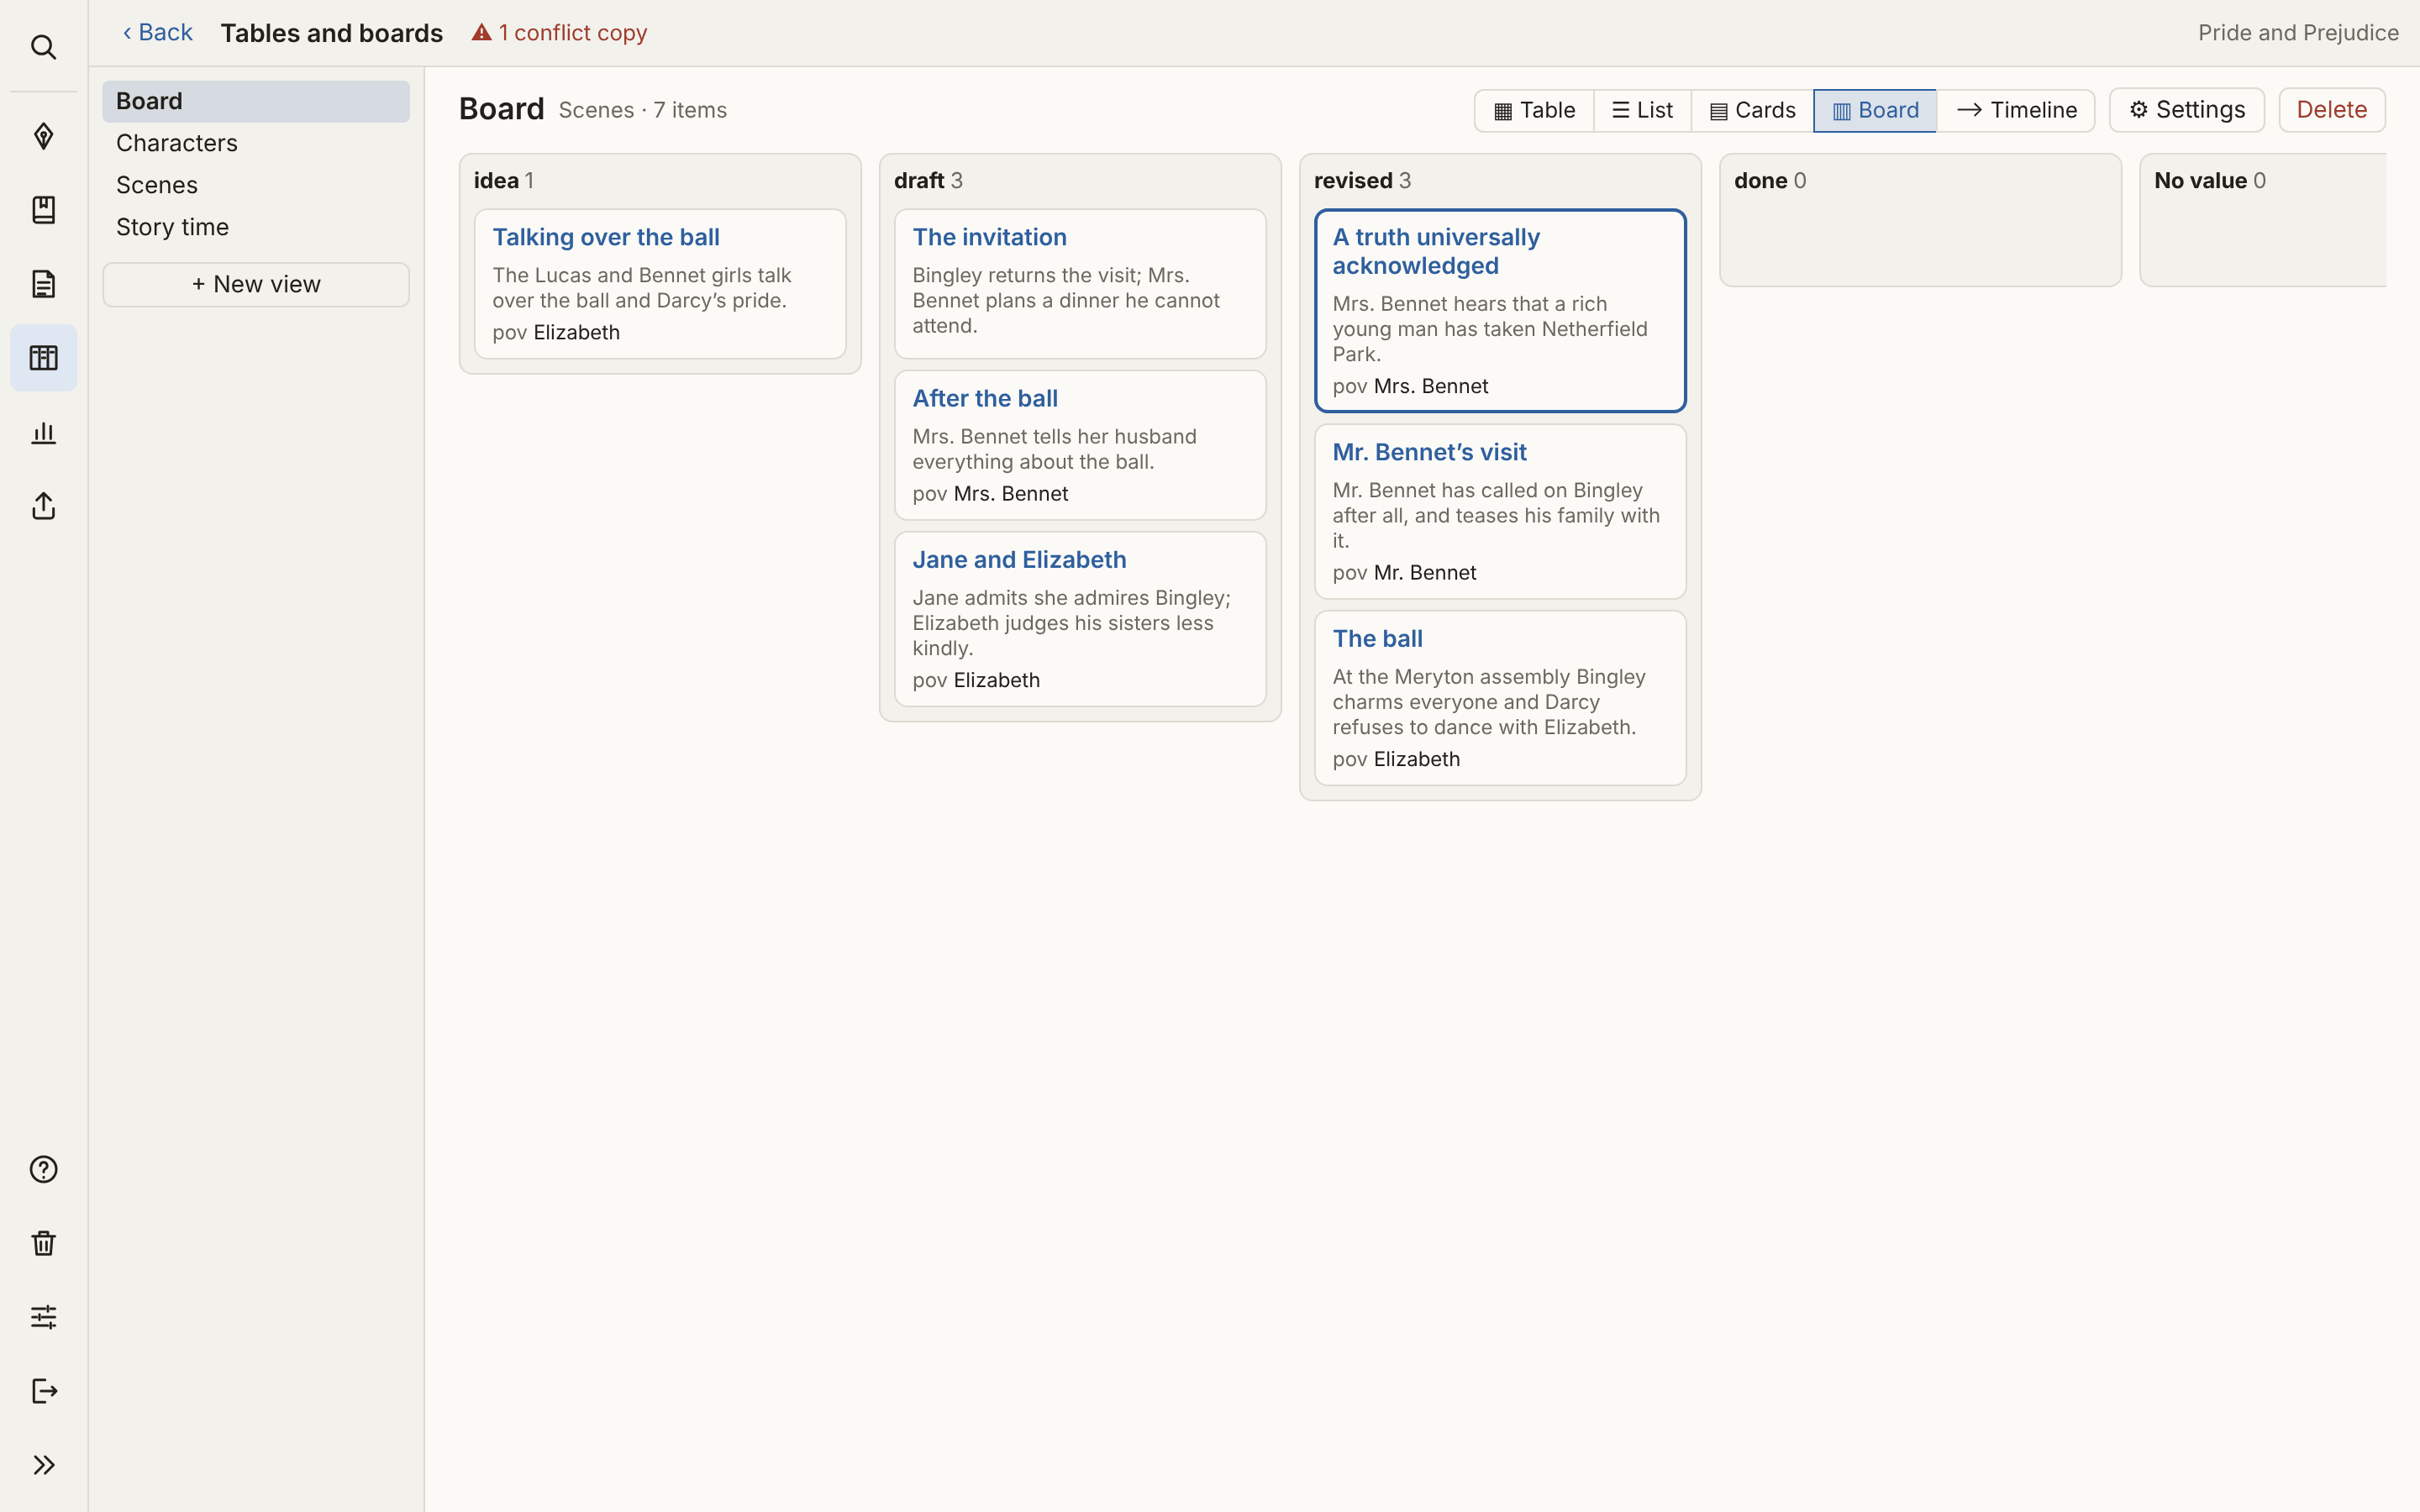Click the No value column header
Image resolution: width=2420 pixels, height=1512 pixels.
pos(2210,181)
